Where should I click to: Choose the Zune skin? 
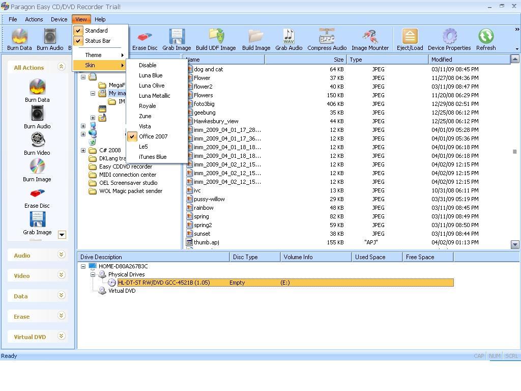145,116
